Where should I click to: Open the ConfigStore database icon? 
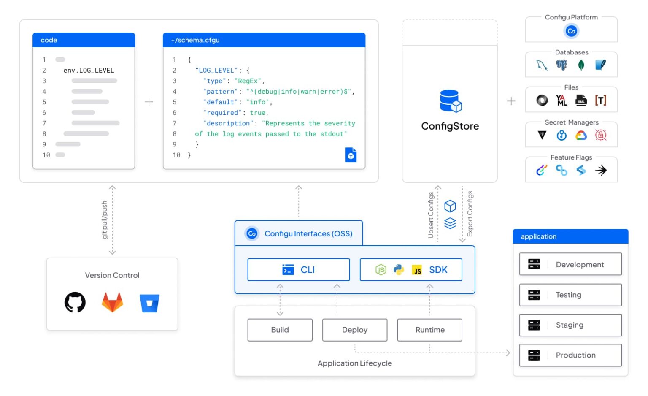coord(450,101)
